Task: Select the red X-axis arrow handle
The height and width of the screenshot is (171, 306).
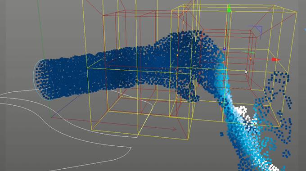Action: pyautogui.click(x=276, y=59)
